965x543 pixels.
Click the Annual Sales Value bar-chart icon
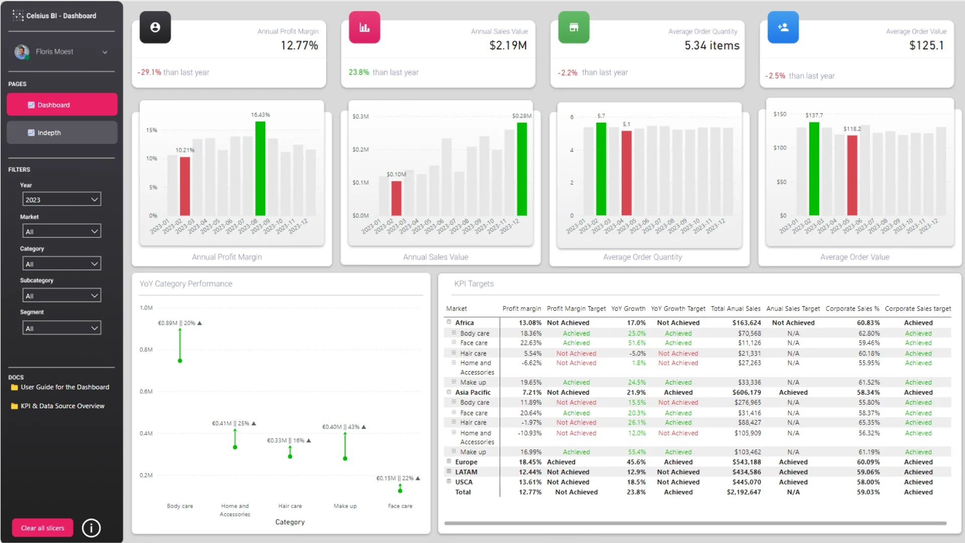tap(364, 28)
